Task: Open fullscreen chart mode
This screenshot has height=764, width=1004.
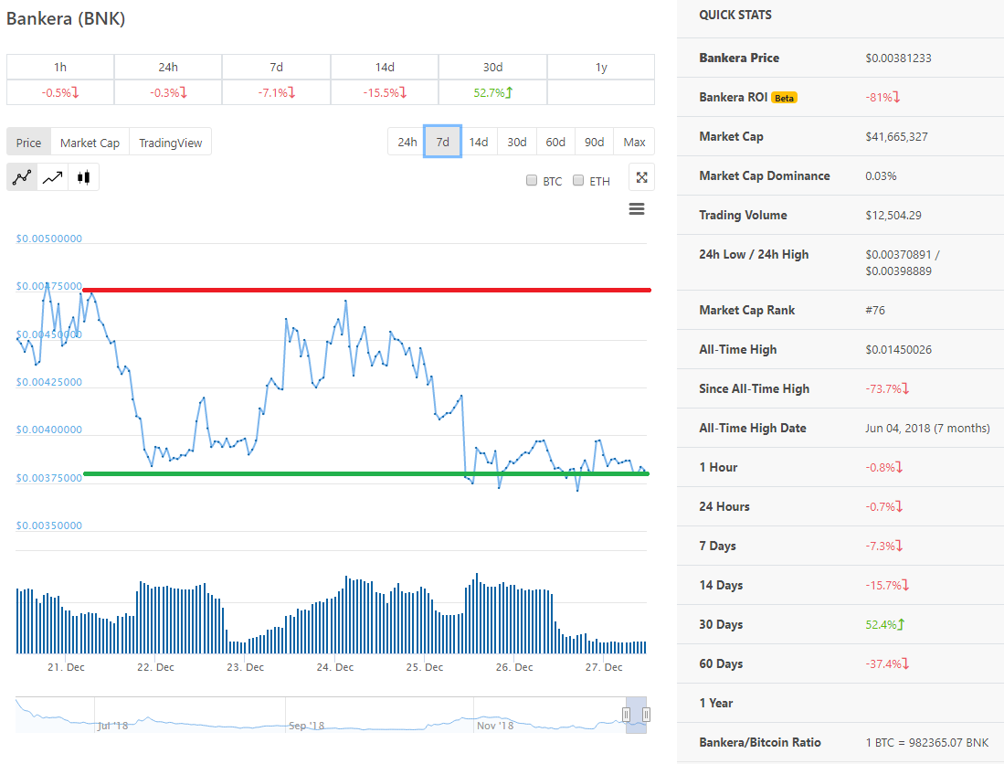Action: coord(641,177)
